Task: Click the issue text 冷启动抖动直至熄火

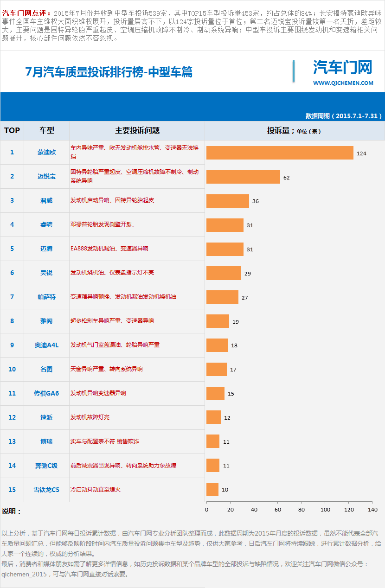Action: pos(96,490)
